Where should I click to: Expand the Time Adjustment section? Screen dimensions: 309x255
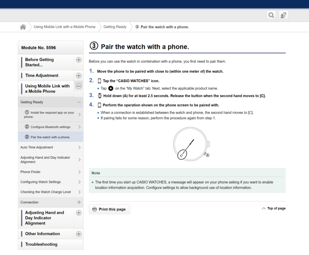(x=79, y=75)
